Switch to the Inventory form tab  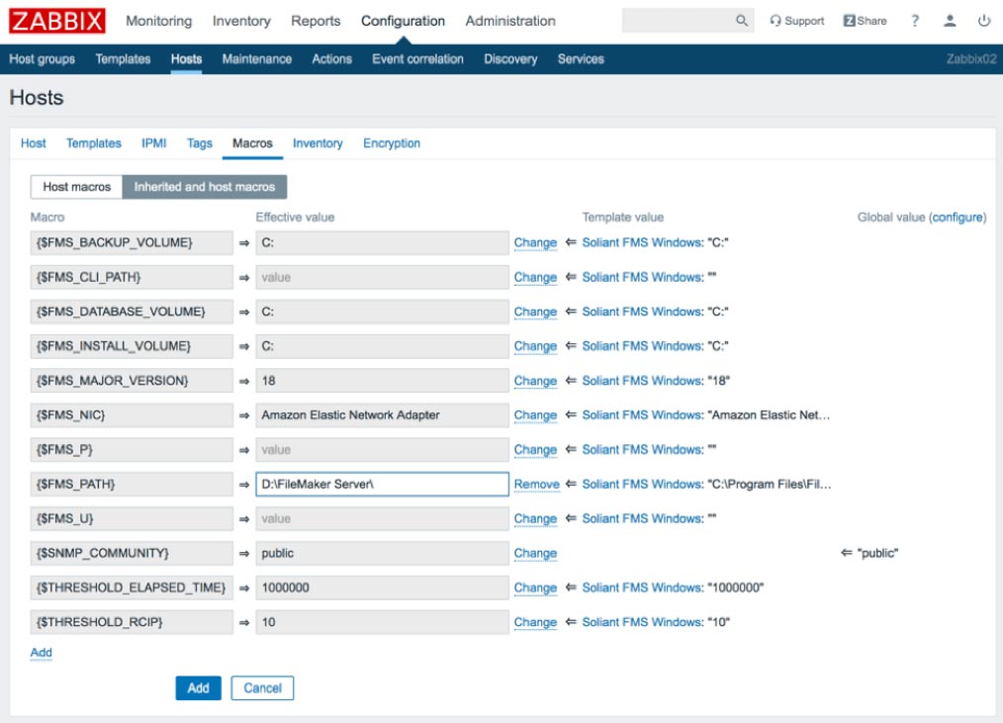pos(318,143)
